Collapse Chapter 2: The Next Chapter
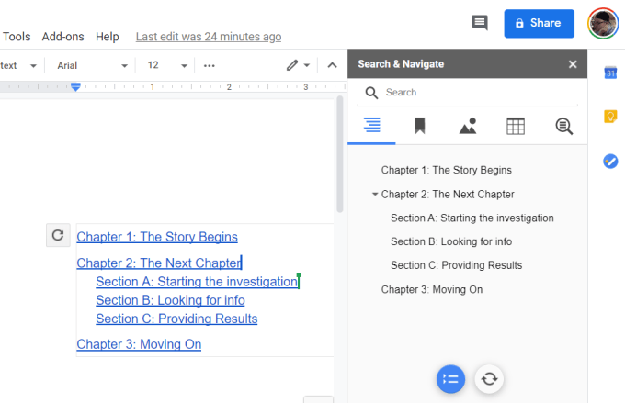Viewport: 625px width, 403px height. [x=375, y=195]
